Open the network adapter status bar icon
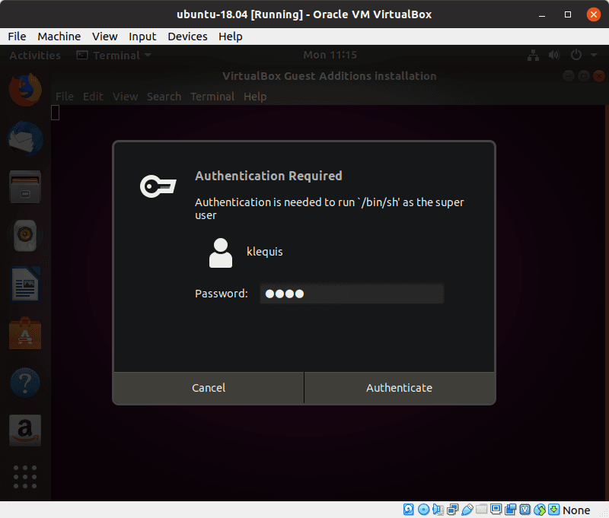 (x=452, y=510)
